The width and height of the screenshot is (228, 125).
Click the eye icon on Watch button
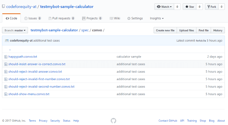(159, 7)
